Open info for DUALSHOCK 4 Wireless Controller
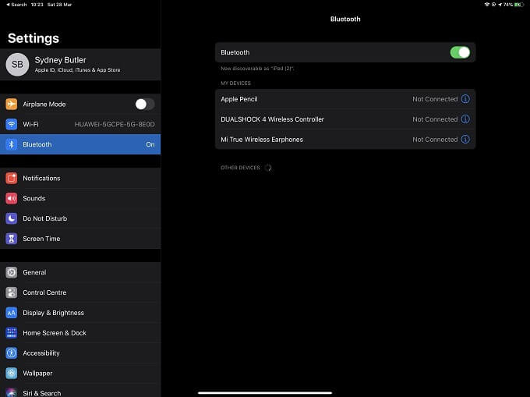This screenshot has height=397, width=530. click(465, 119)
